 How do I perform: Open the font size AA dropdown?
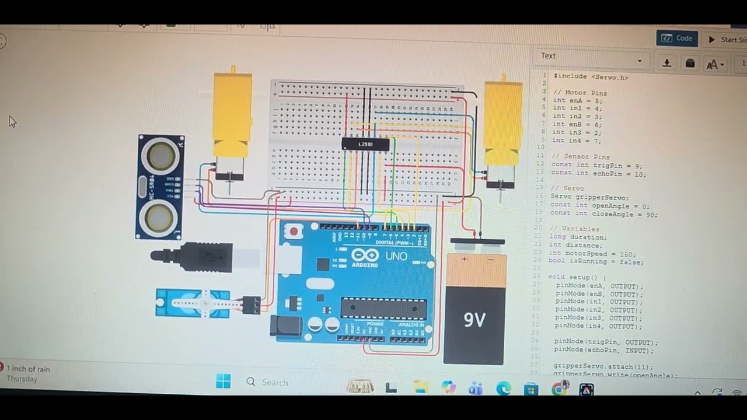(714, 65)
